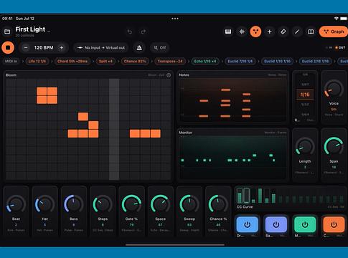This screenshot has width=348, height=258.
Task: Select the pencil edit tool
Action: tap(297, 32)
